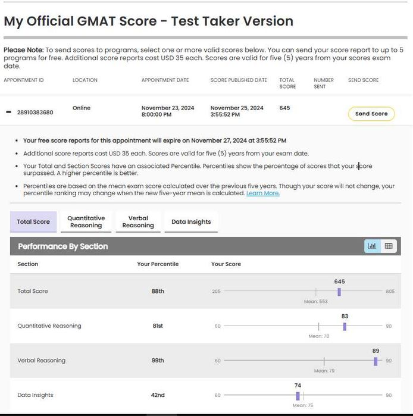413x416 pixels.
Task: Click the Data Insights row label
Action: click(35, 395)
